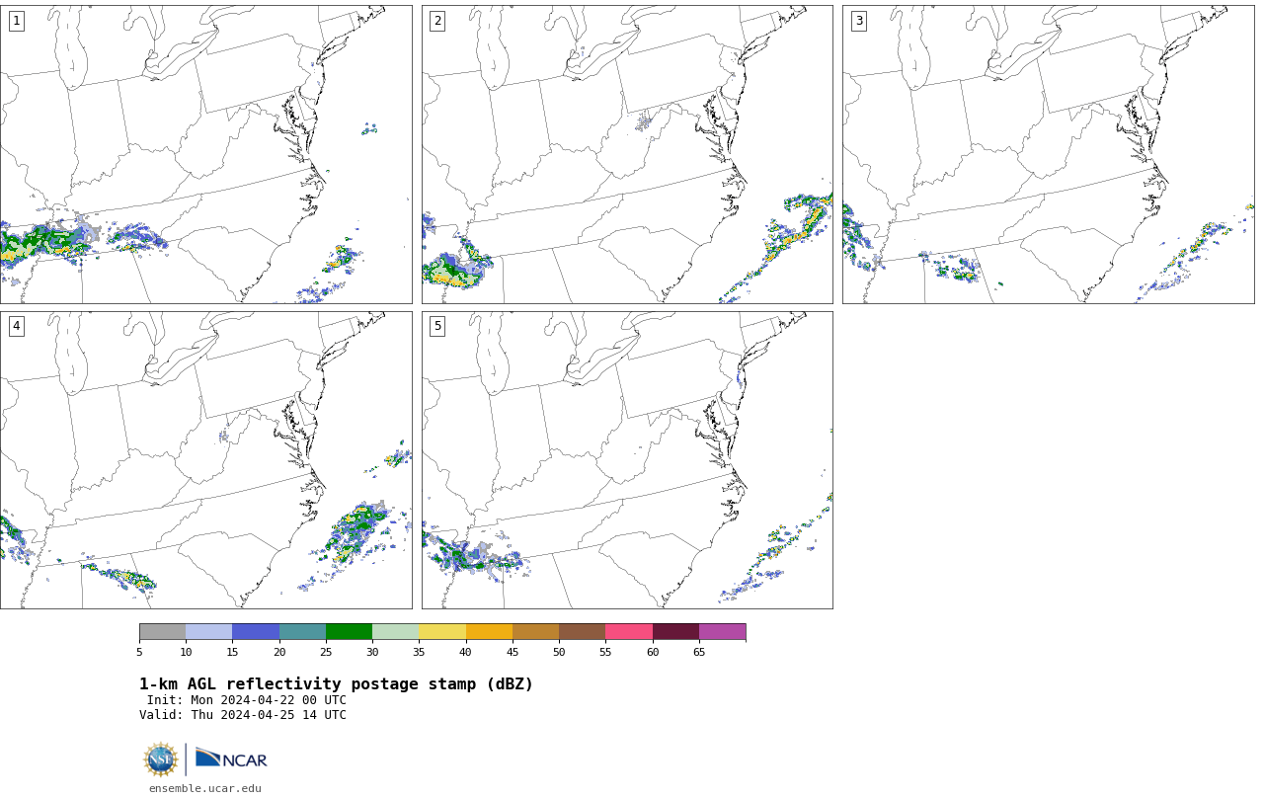Click the colorbar tick label '50'

[559, 652]
